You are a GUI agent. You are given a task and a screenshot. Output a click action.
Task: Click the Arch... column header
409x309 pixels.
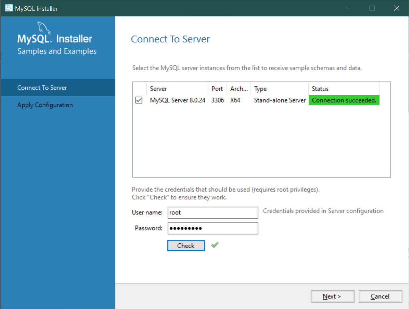[x=239, y=89]
